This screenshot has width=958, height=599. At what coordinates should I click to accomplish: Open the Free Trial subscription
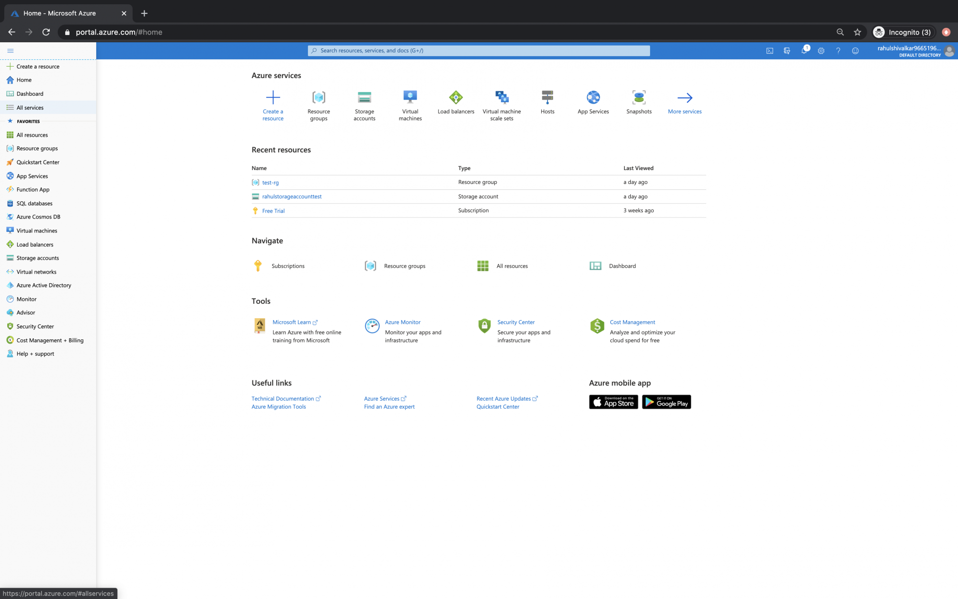point(273,211)
